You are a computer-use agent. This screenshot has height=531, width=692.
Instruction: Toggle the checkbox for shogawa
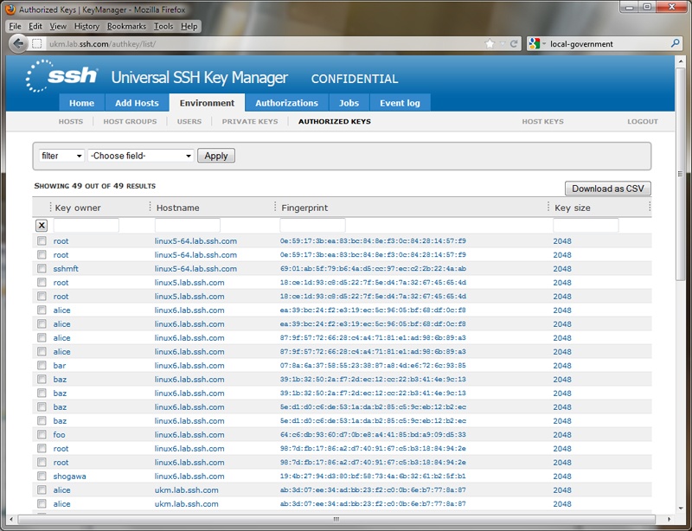[x=42, y=476]
